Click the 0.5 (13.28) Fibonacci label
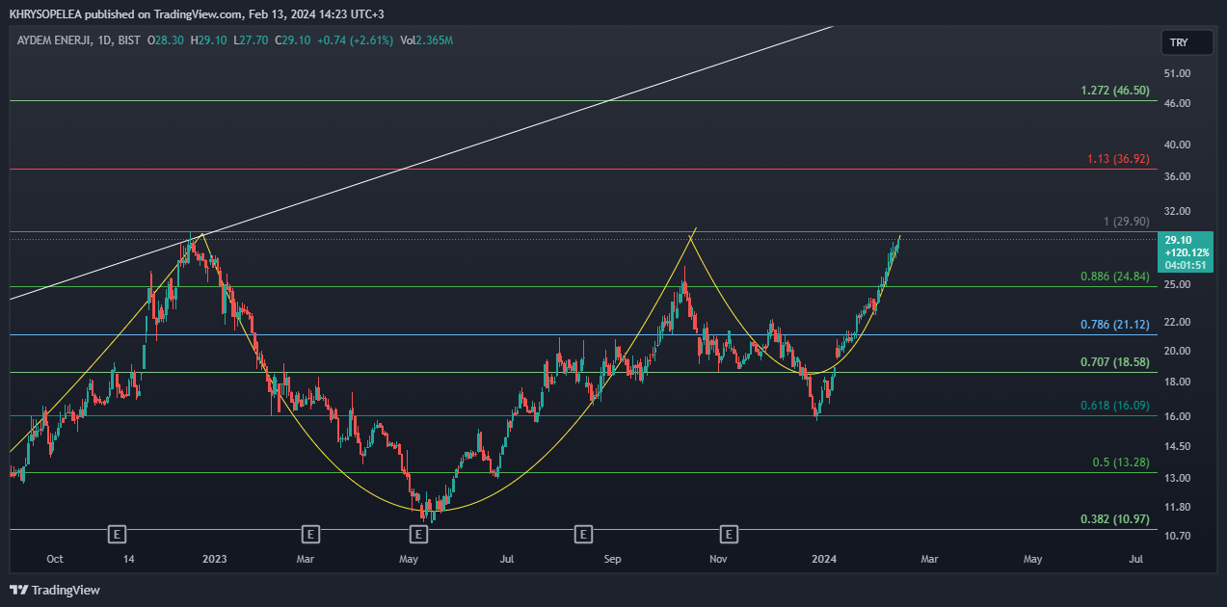 pyautogui.click(x=1121, y=462)
